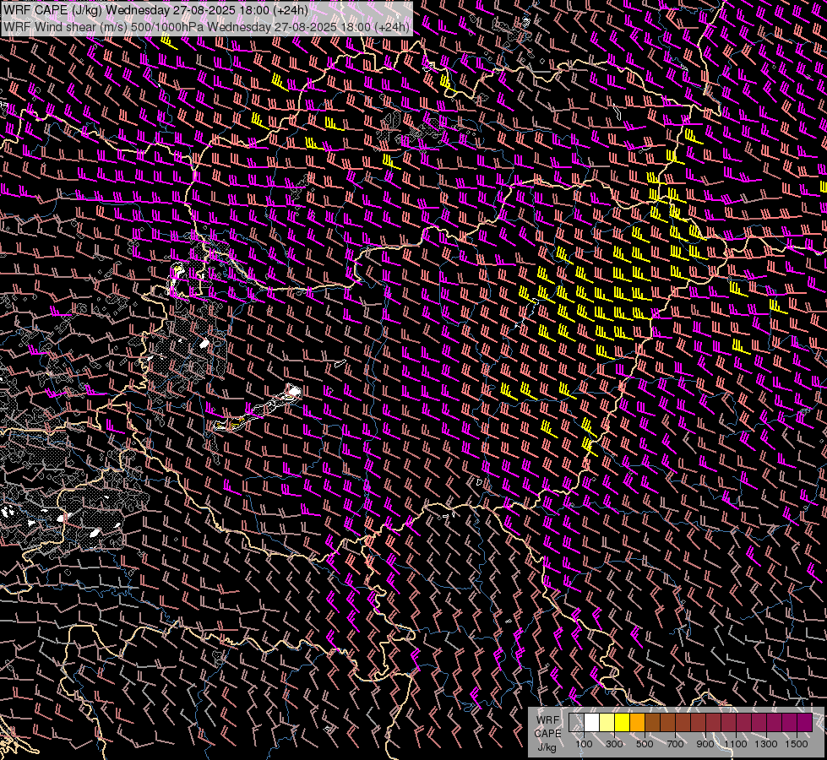Click the legend value 1300
Screen dimensions: 827x760
pyautogui.click(x=766, y=744)
